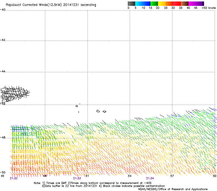
Task: Click the longitude label 57
Action: [172, 176]
